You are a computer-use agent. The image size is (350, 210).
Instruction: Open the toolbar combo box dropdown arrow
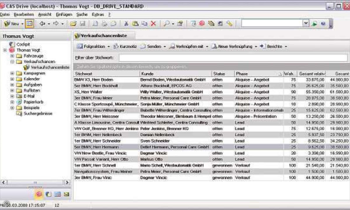coord(306,24)
